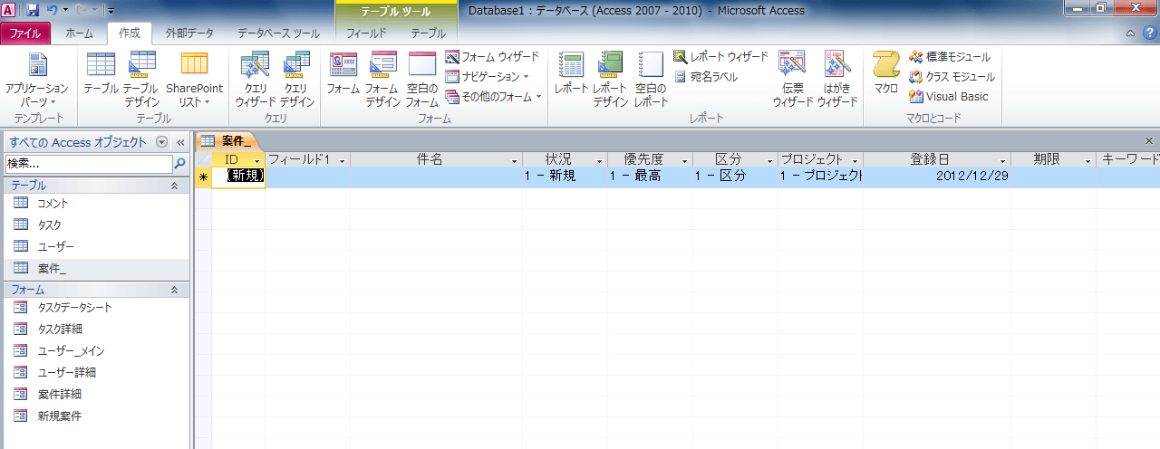Open クエリ デザイン
This screenshot has height=449, width=1160.
point(297,80)
